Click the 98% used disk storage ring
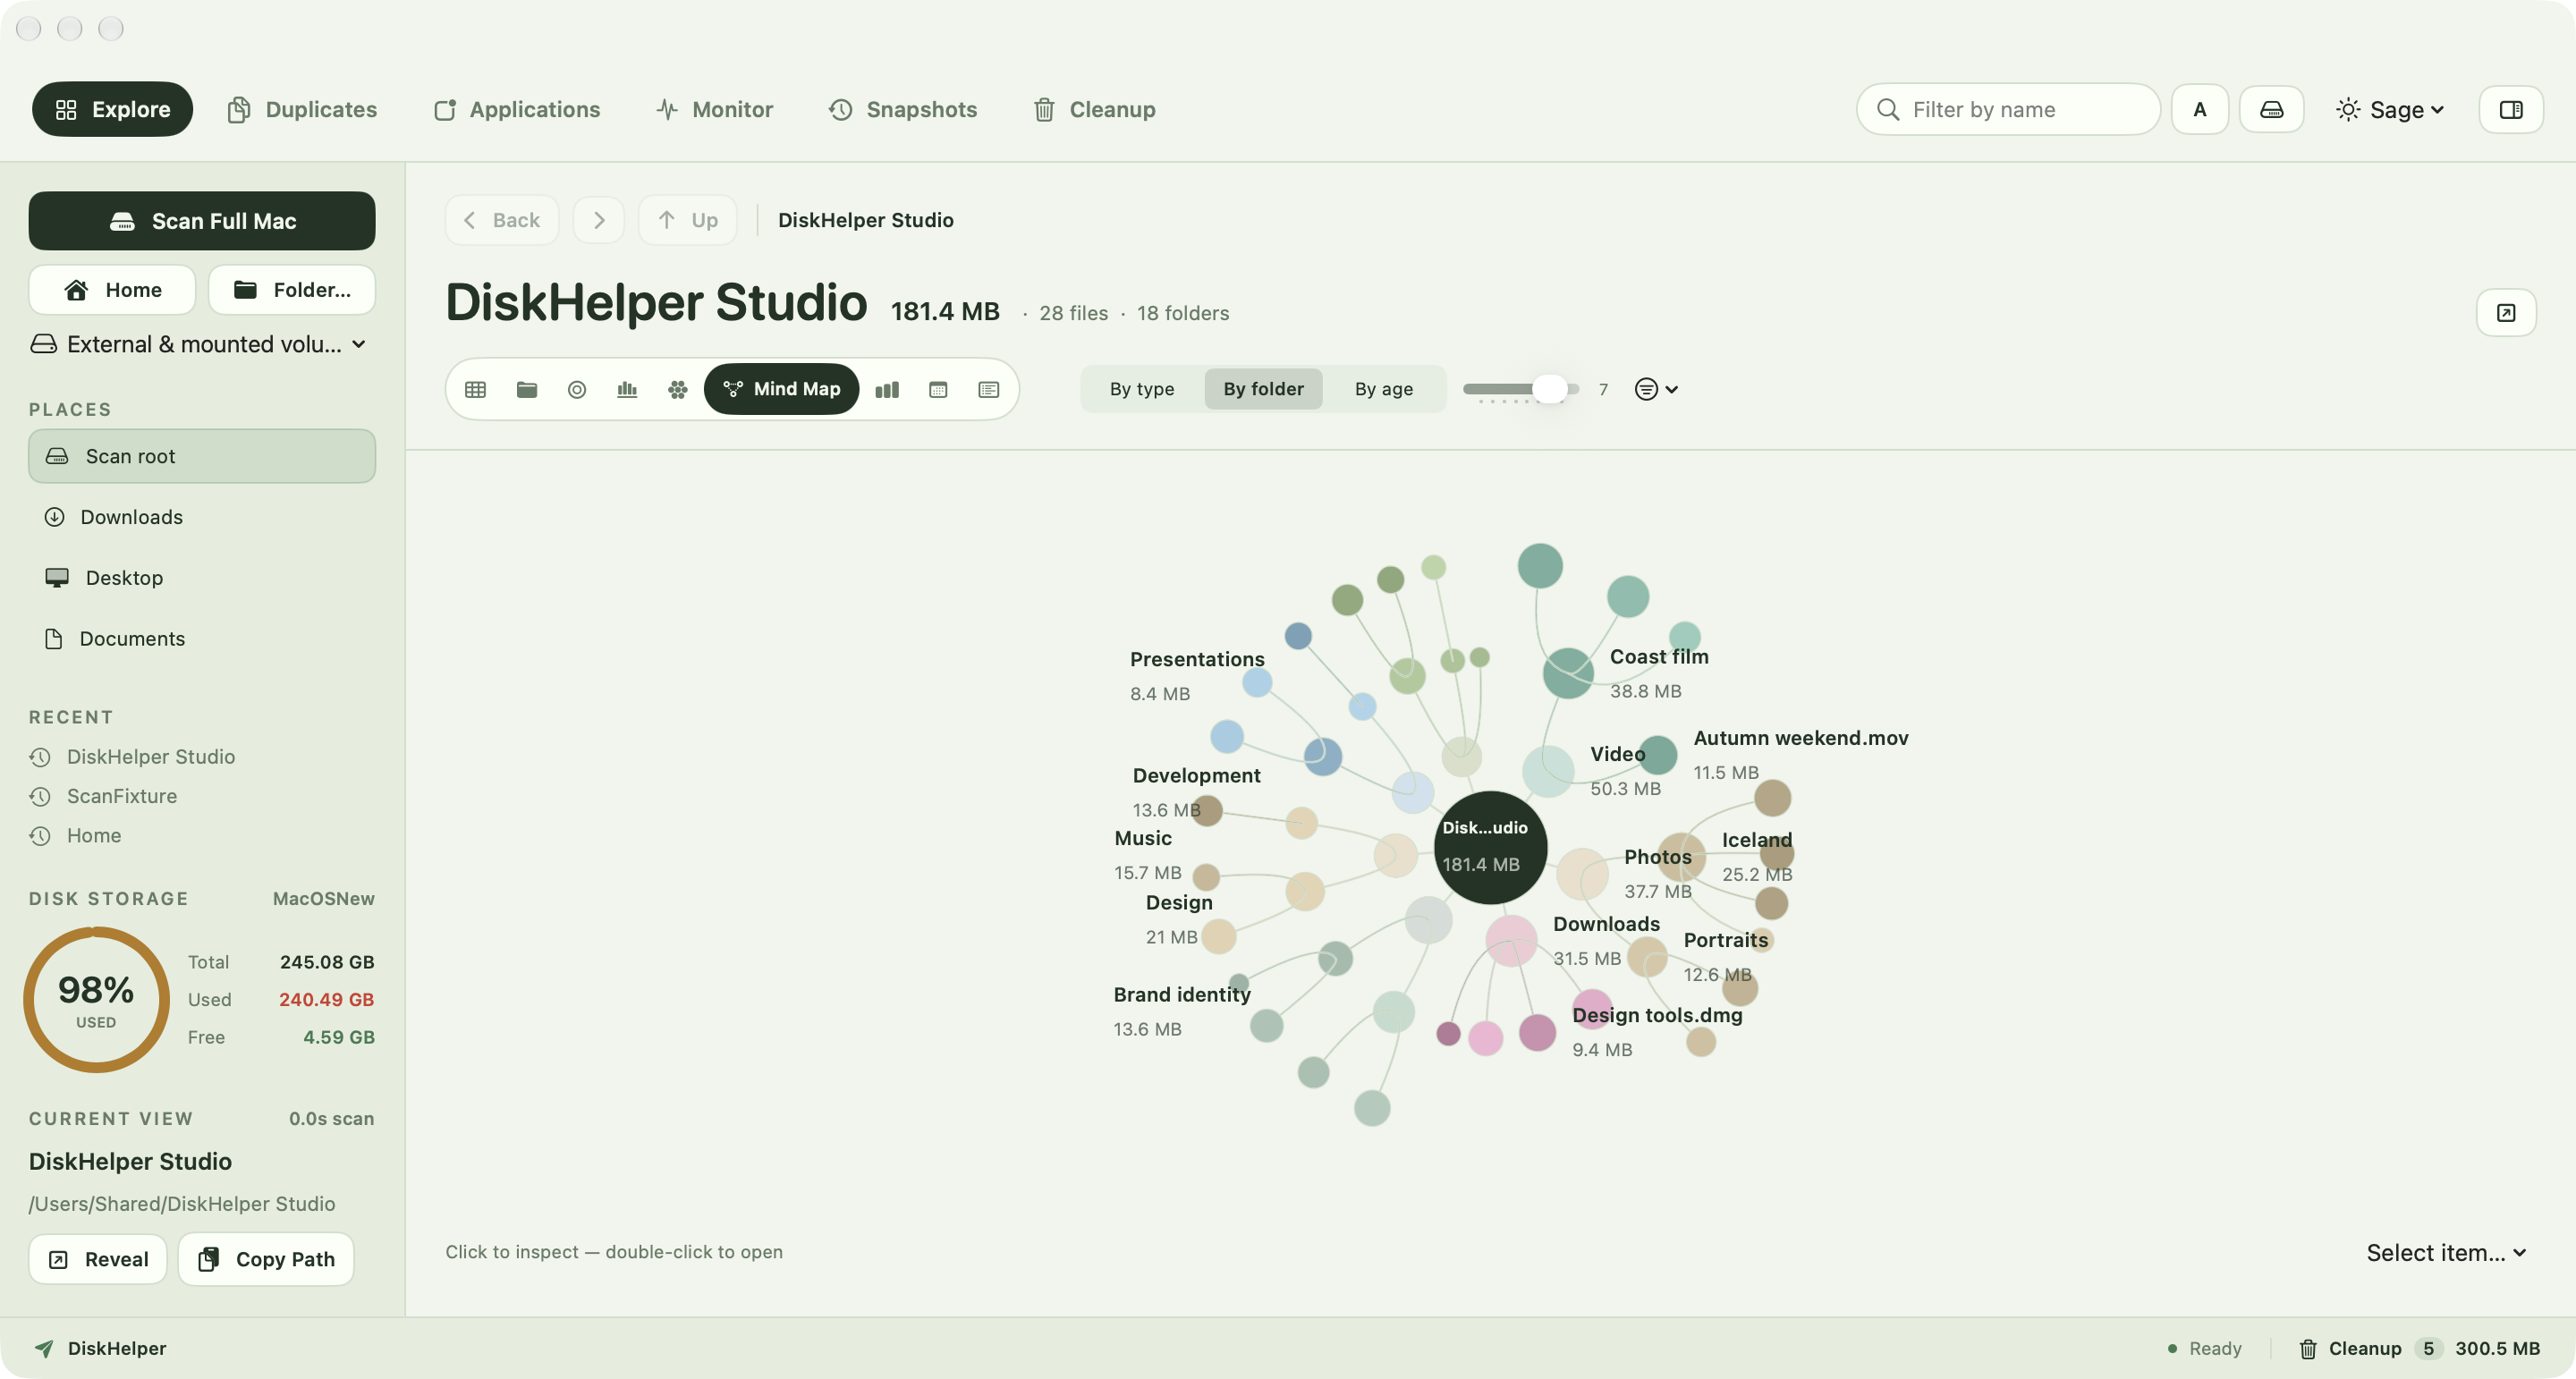Viewport: 2576px width, 1379px height. tap(96, 1000)
